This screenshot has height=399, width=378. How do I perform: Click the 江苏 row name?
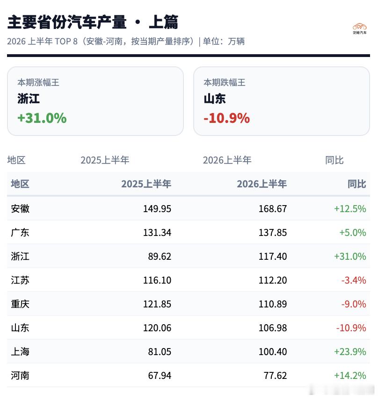coord(20,280)
